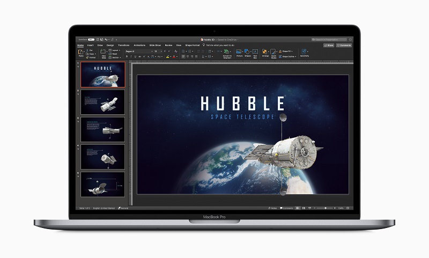
Task: Open the Comments button at top right
Action: [x=344, y=46]
